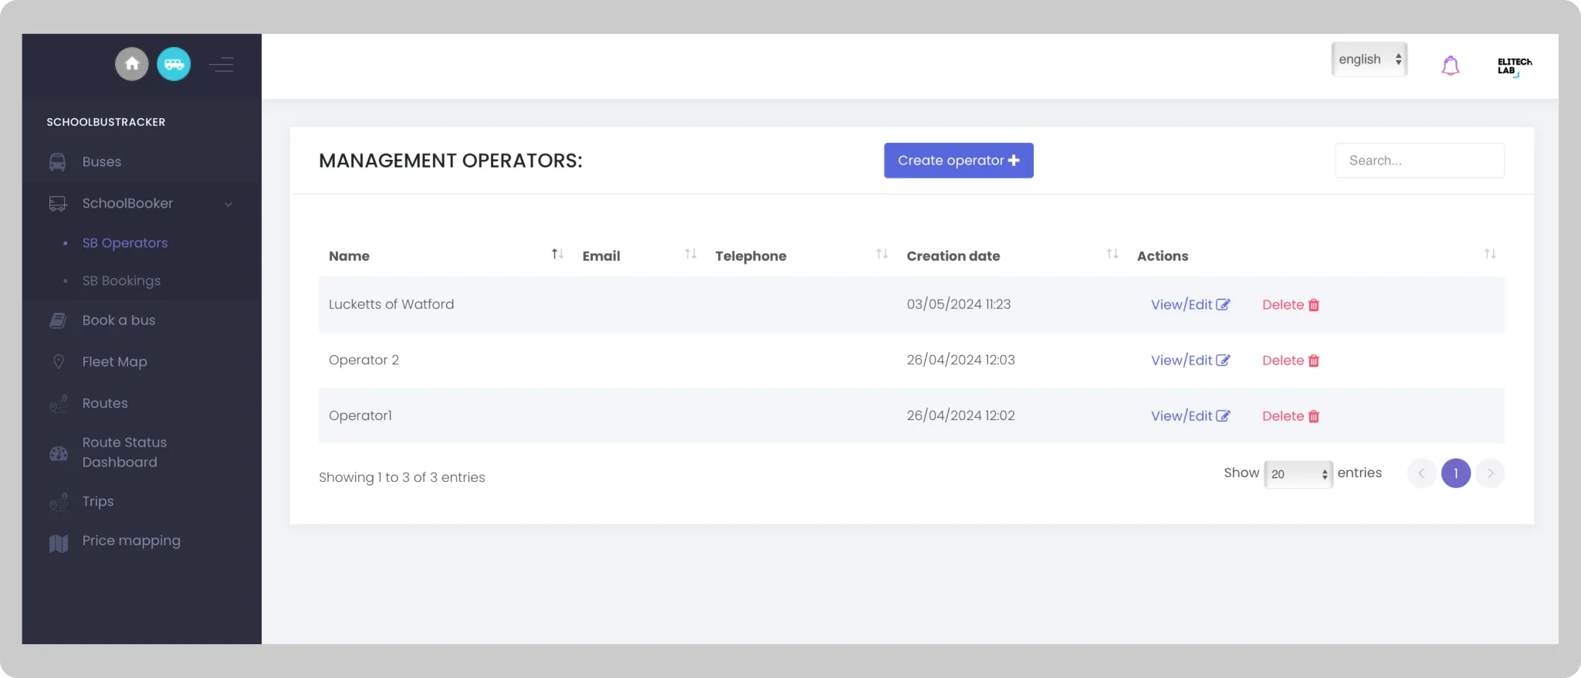Go to next page arrow
Screen dimensions: 1581x678
click(x=1491, y=473)
